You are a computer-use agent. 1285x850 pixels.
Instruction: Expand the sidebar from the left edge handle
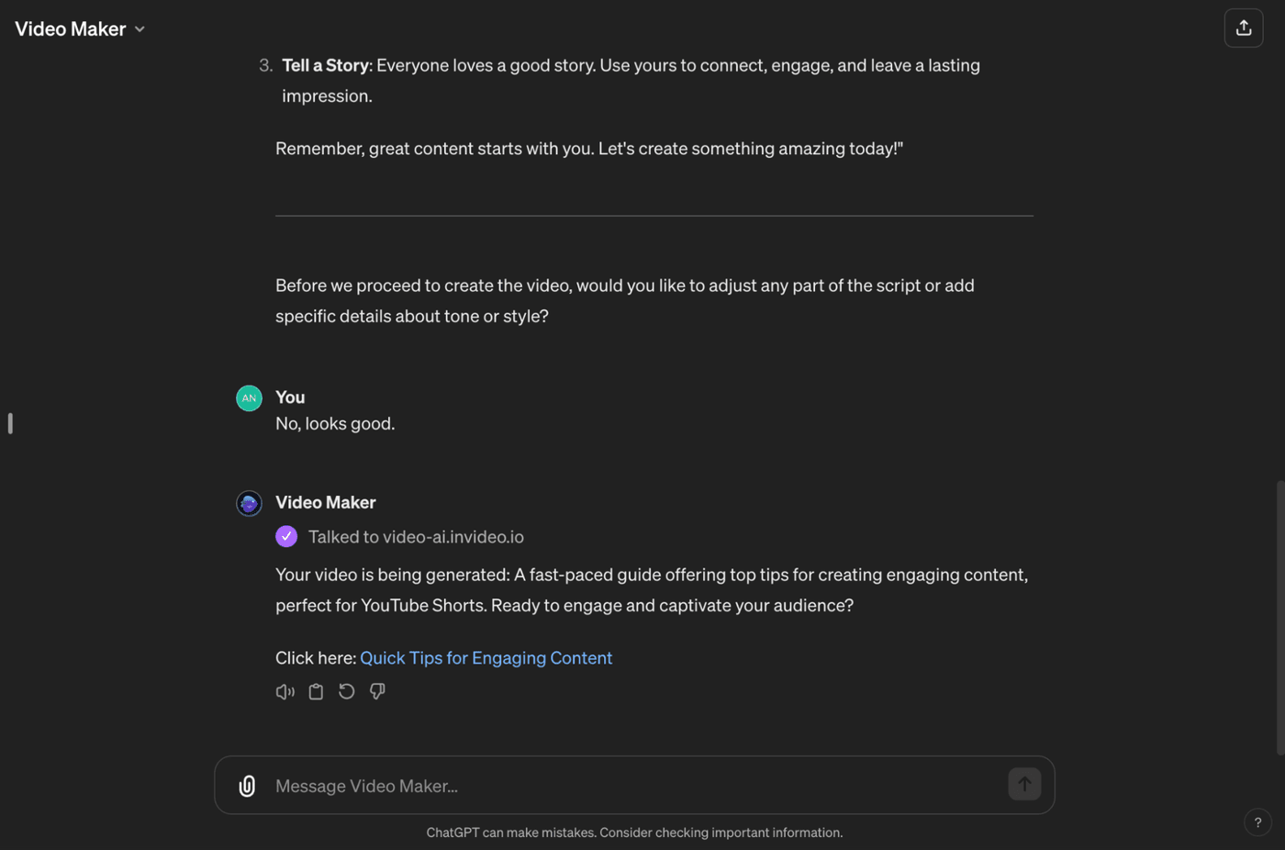(x=10, y=423)
